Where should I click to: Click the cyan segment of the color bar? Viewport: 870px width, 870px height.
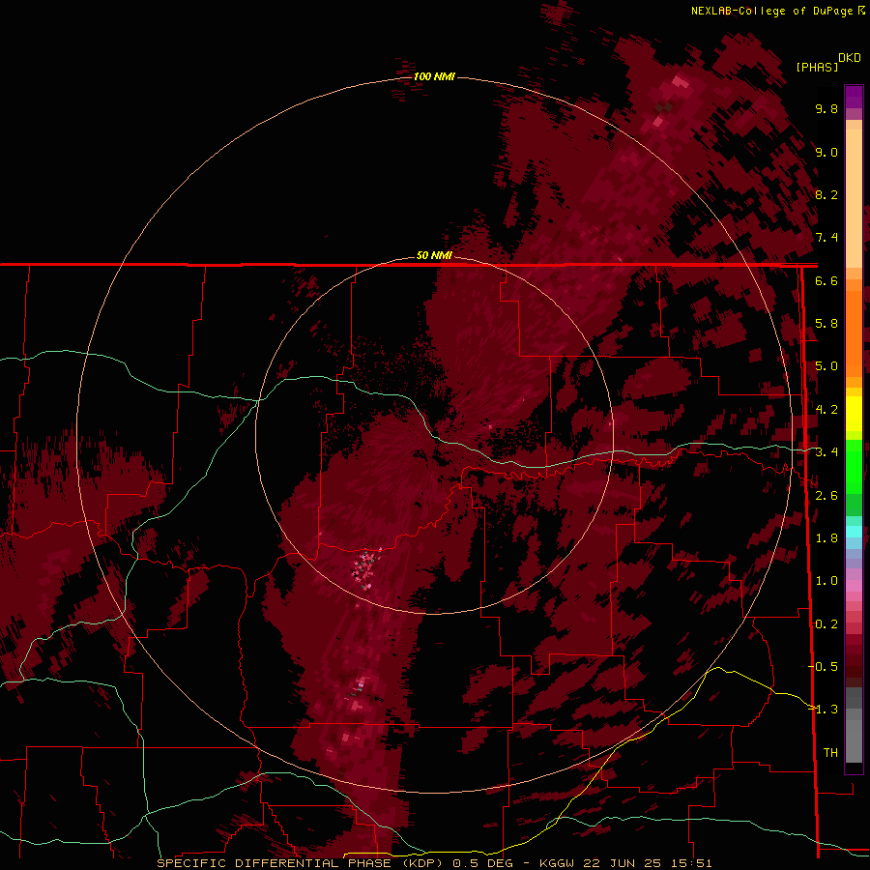click(854, 532)
